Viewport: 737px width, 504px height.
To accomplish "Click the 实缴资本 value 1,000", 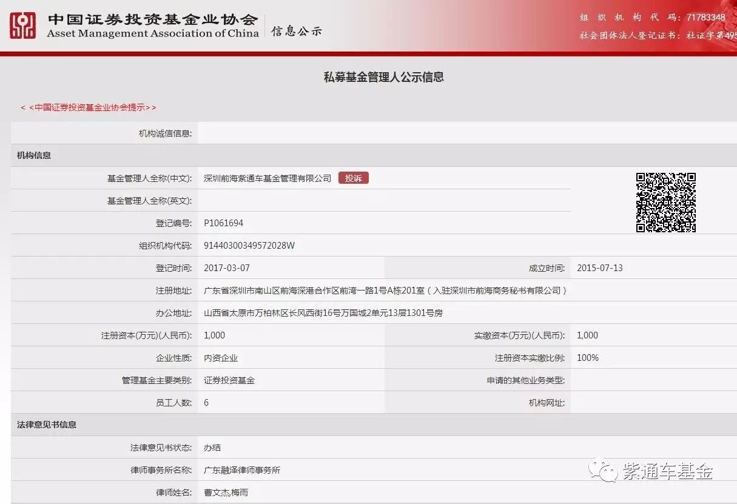I will 587,335.
